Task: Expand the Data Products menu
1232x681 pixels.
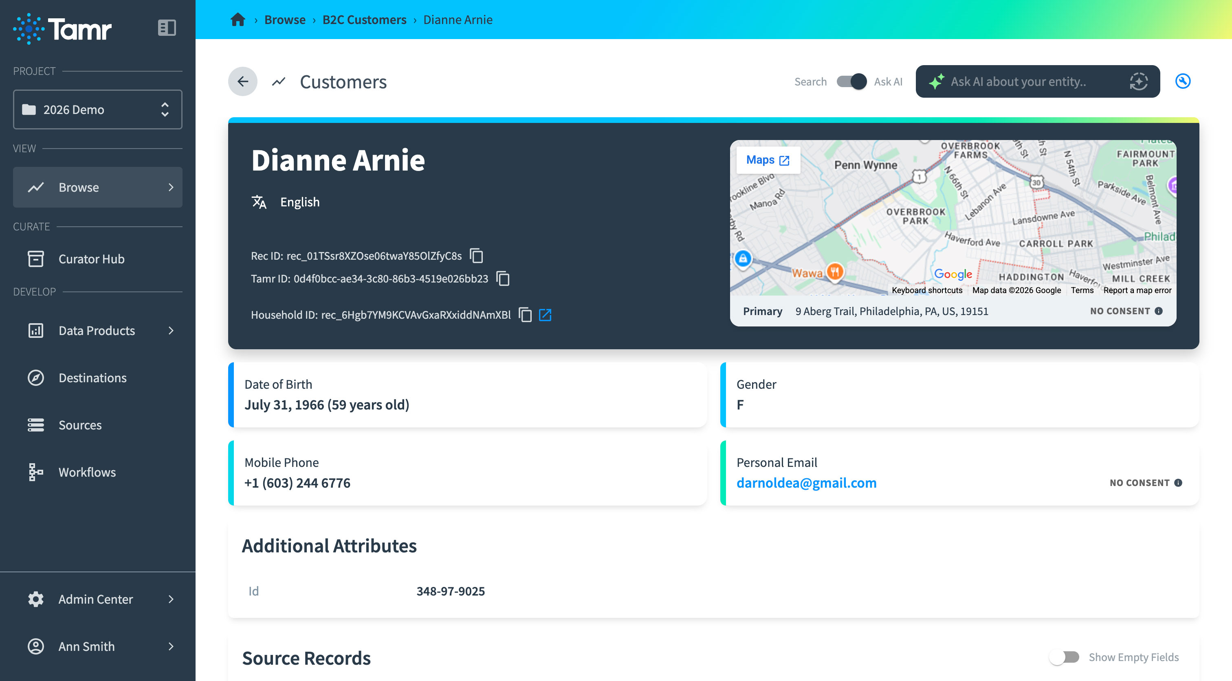Action: click(x=97, y=330)
